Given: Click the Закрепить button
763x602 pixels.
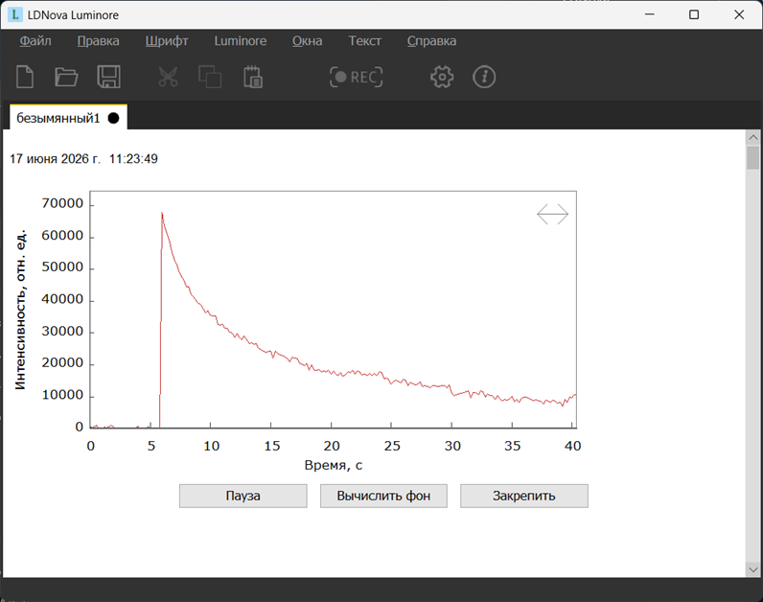Looking at the screenshot, I should 524,496.
